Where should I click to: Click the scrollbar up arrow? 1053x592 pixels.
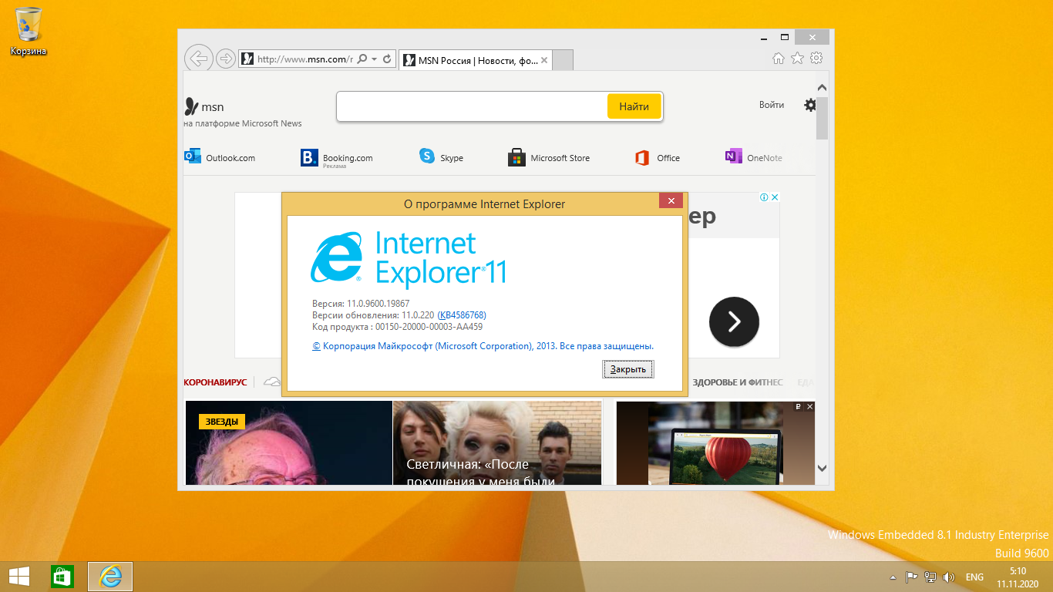[x=822, y=88]
